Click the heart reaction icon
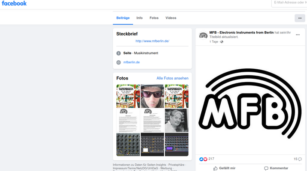This screenshot has width=307, height=171. (205, 159)
